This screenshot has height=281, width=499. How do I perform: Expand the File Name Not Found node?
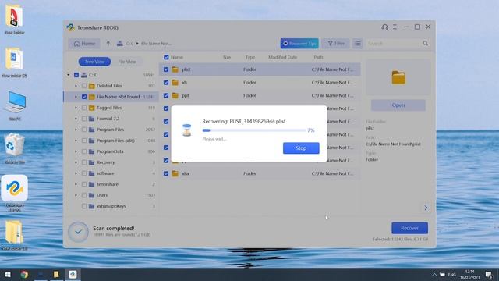point(76,97)
